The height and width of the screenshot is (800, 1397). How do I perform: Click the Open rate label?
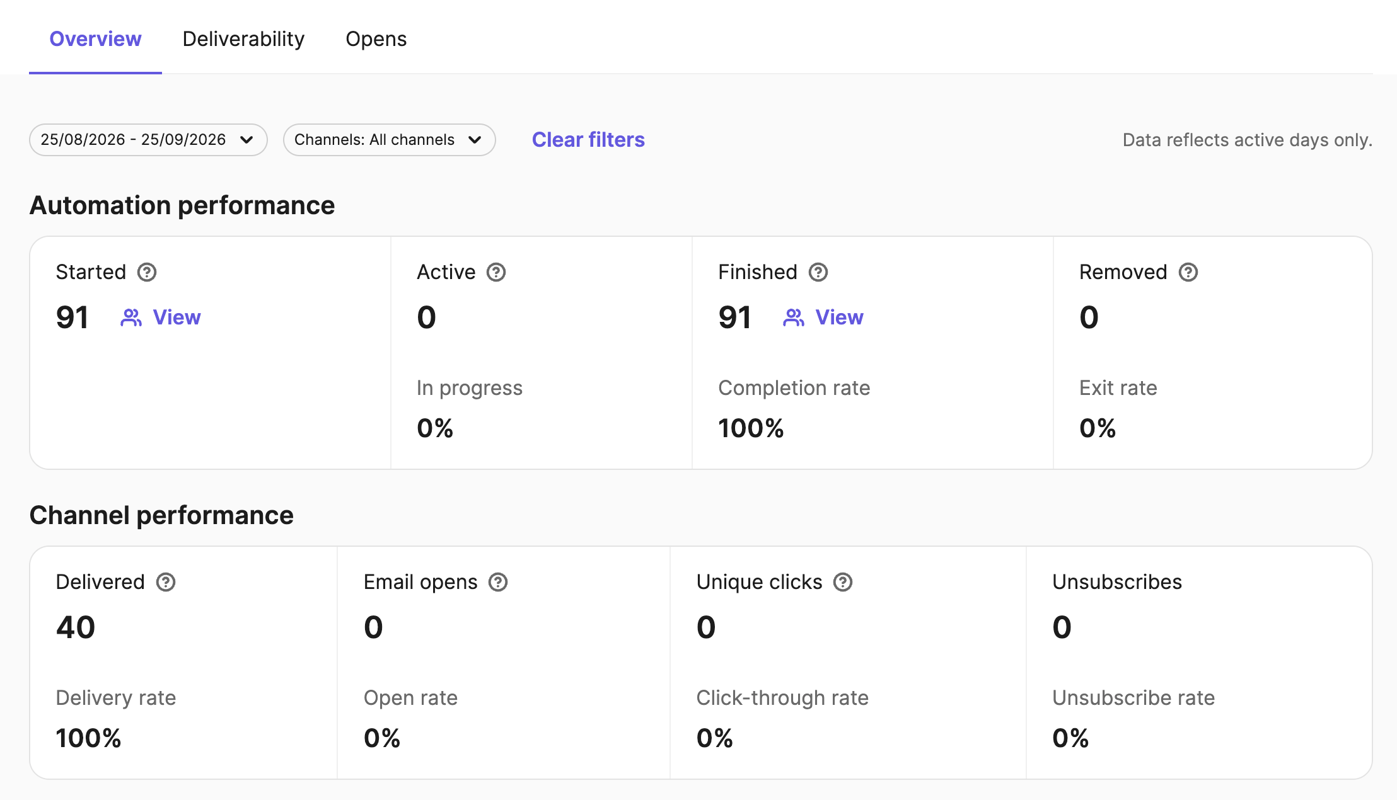point(410,698)
